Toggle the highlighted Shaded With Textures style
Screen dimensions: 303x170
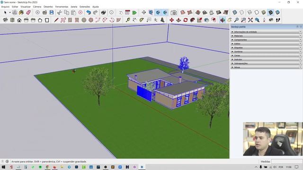271,13
